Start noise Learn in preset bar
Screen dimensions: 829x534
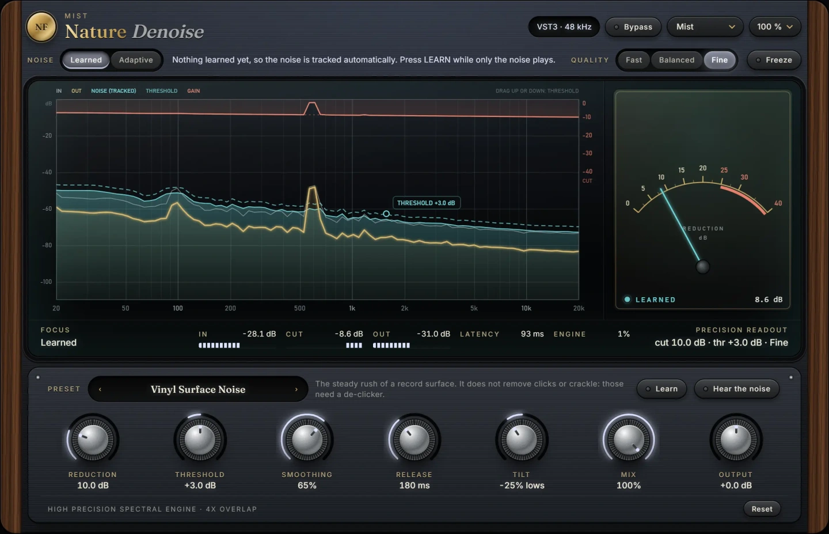pos(661,389)
